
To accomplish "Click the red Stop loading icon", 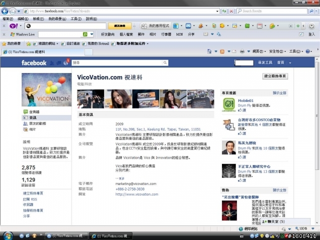I will pos(231,11).
